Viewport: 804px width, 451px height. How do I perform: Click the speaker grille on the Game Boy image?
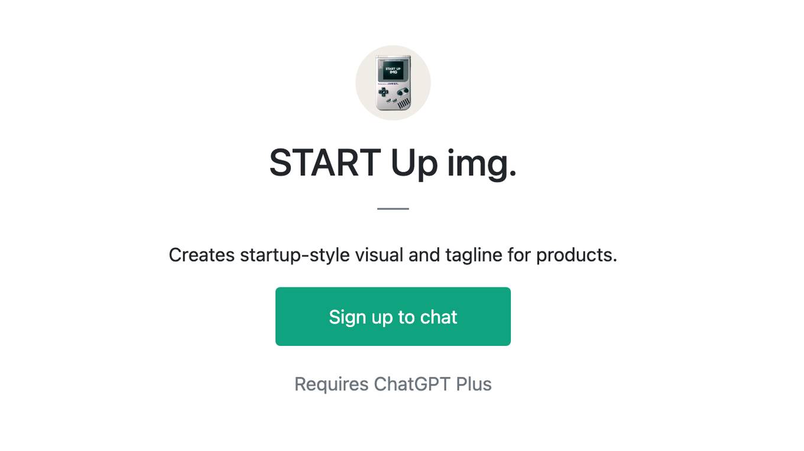point(404,103)
